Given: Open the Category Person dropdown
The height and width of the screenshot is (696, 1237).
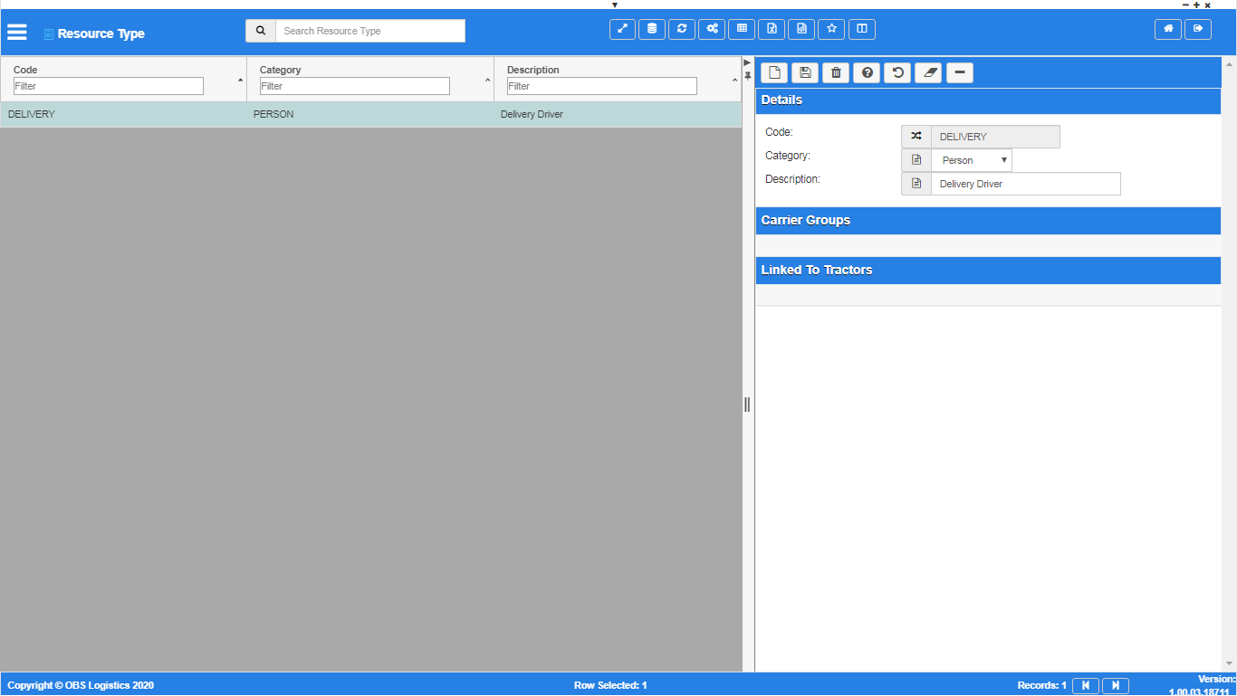Looking at the screenshot, I should (x=972, y=160).
